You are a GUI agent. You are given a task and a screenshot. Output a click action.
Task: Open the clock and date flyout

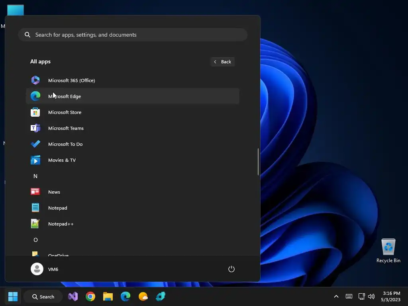click(391, 296)
